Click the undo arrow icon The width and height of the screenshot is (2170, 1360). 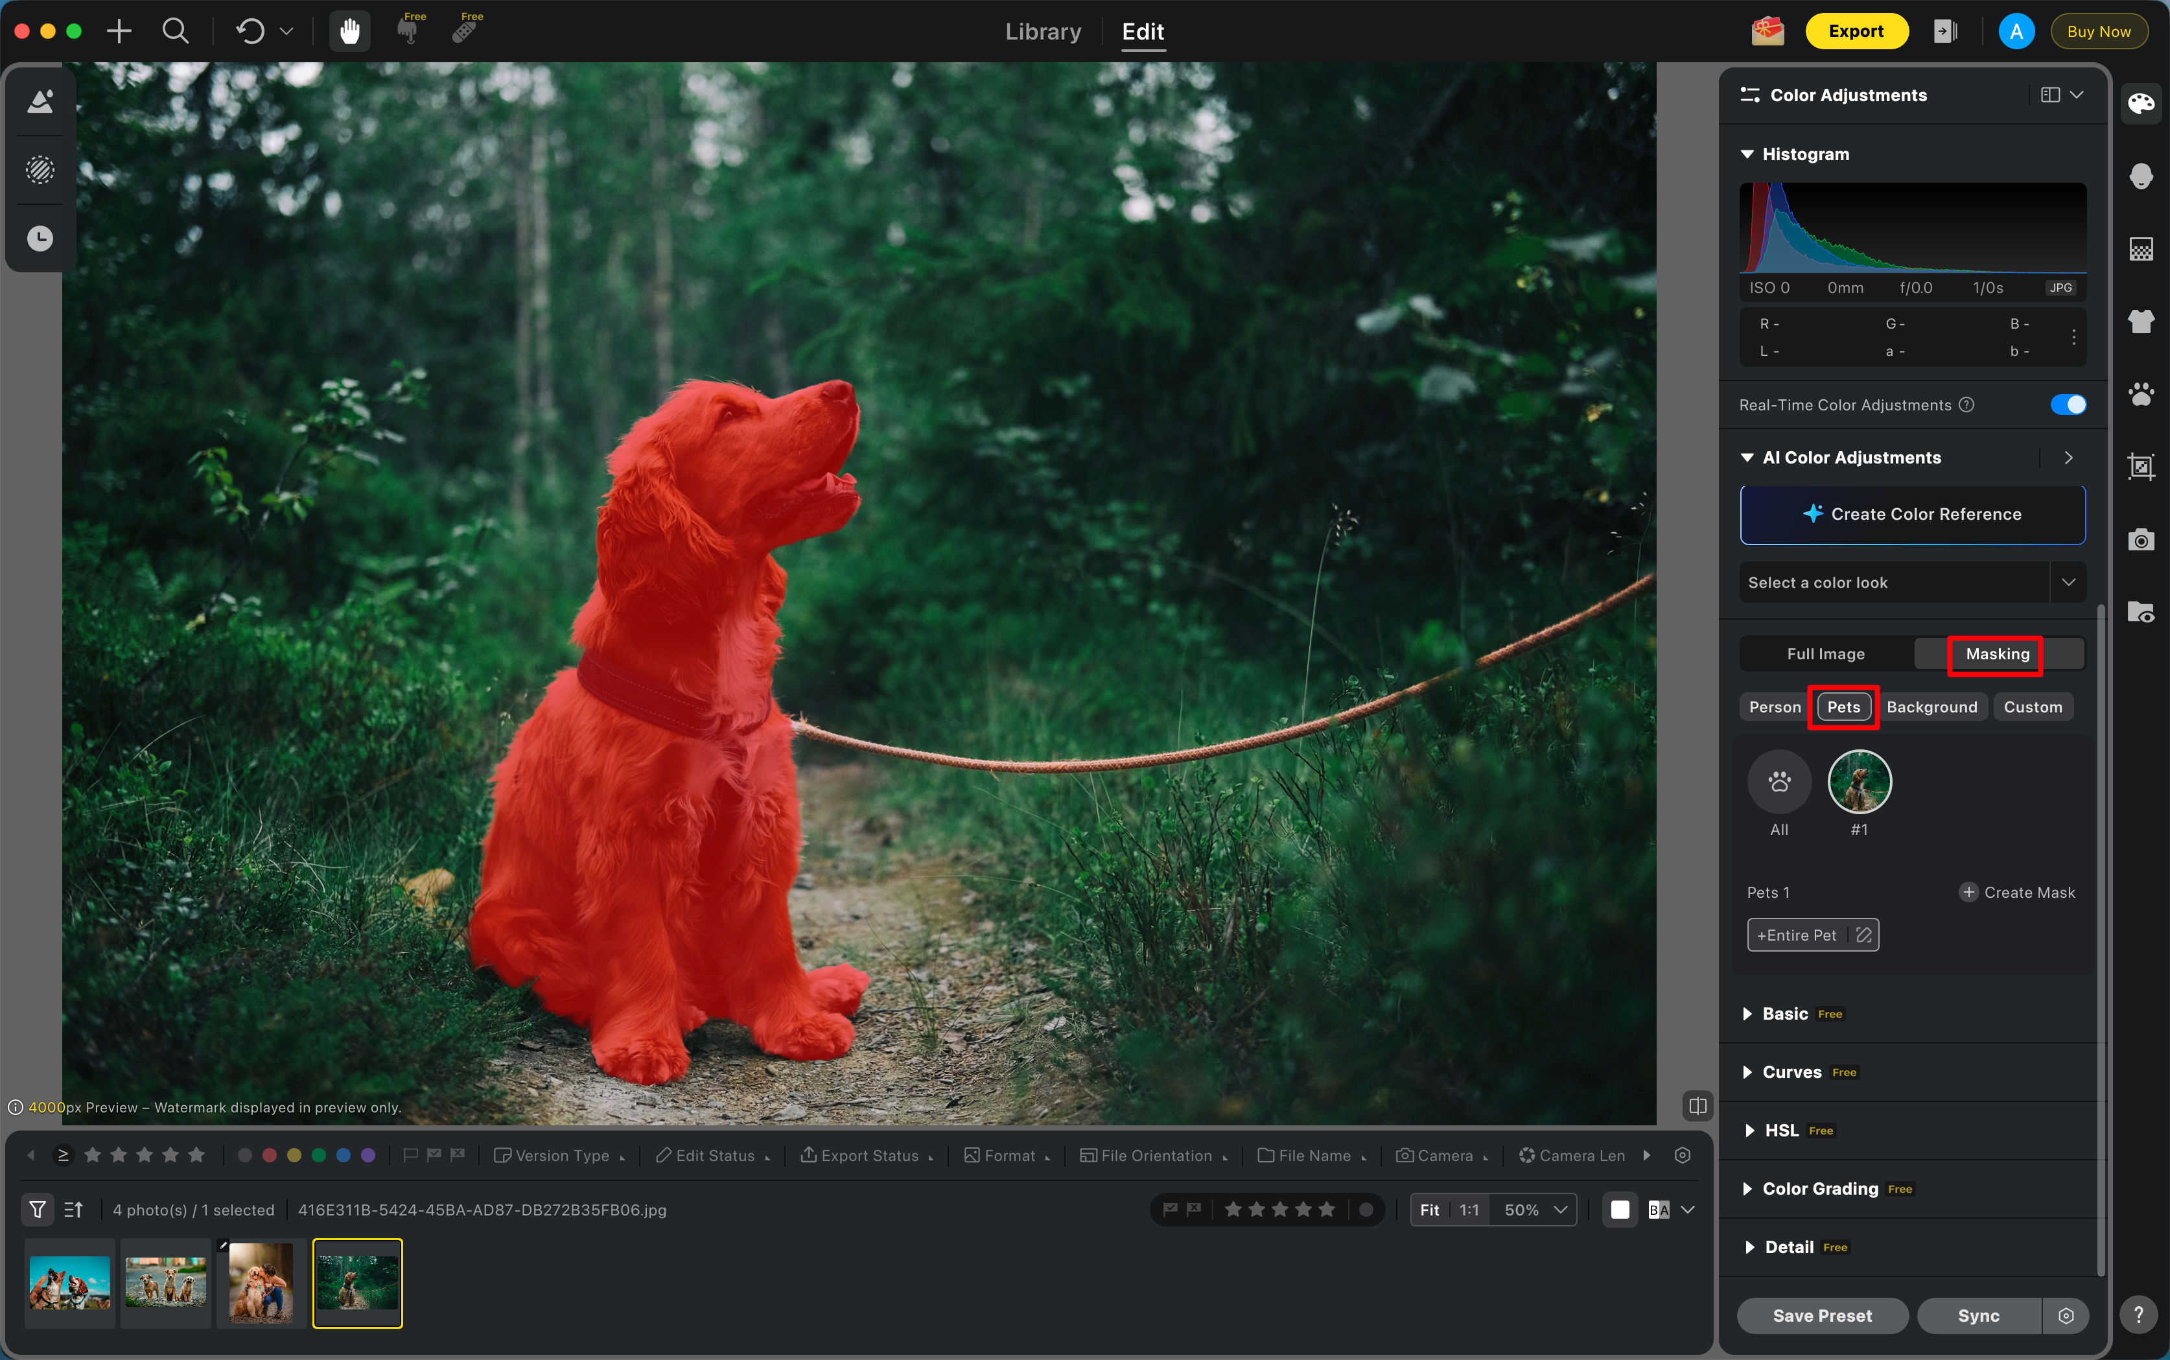coord(250,32)
